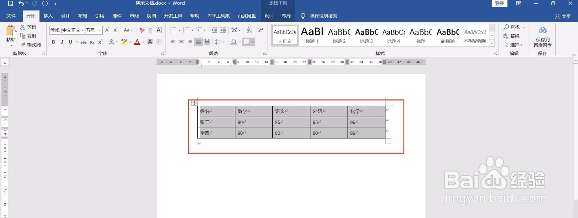This screenshot has height=218, width=578.
Task: Switch to the References (引用) tab
Action: 100,16
